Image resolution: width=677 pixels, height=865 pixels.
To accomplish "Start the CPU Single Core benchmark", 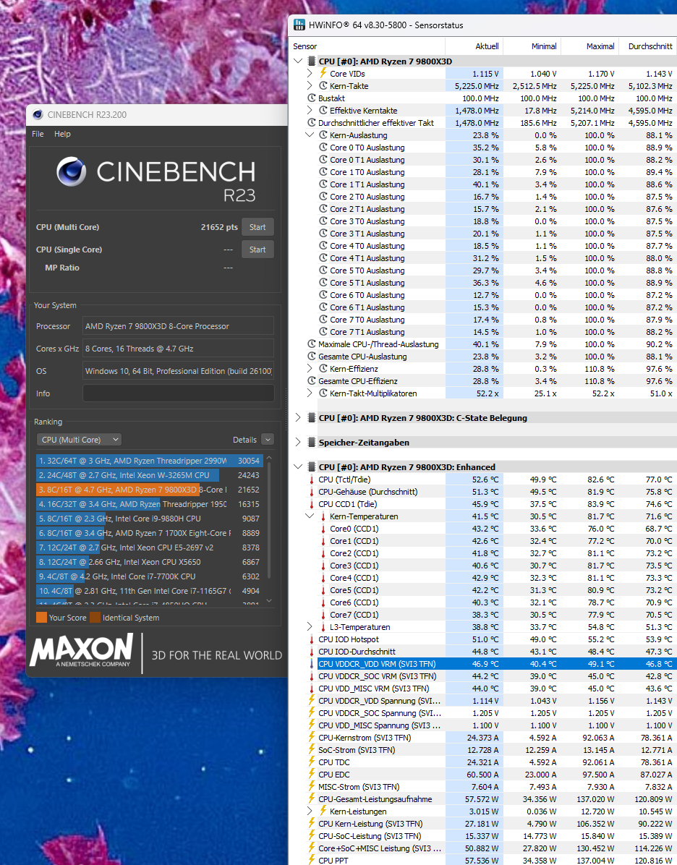I will [257, 250].
